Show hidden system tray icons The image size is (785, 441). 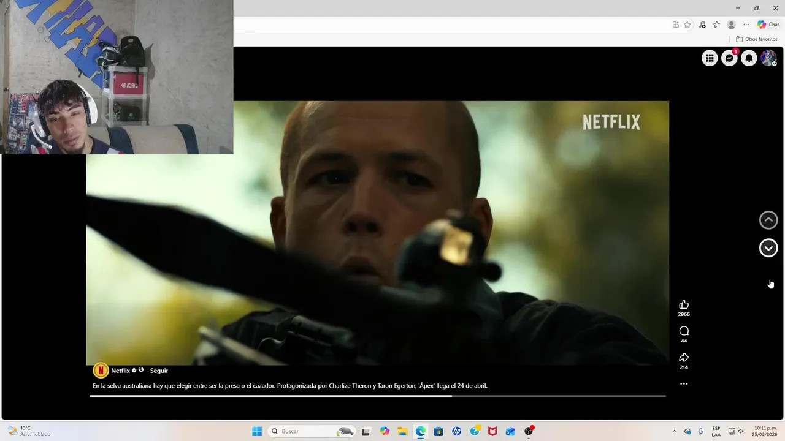[x=675, y=431]
